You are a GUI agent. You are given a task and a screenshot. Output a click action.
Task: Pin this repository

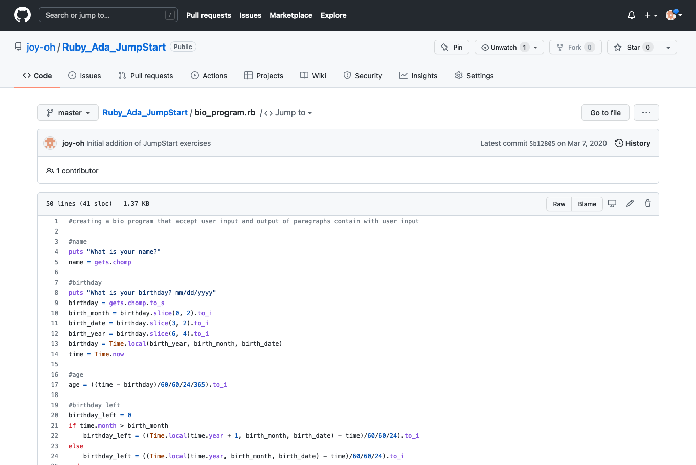(x=452, y=47)
